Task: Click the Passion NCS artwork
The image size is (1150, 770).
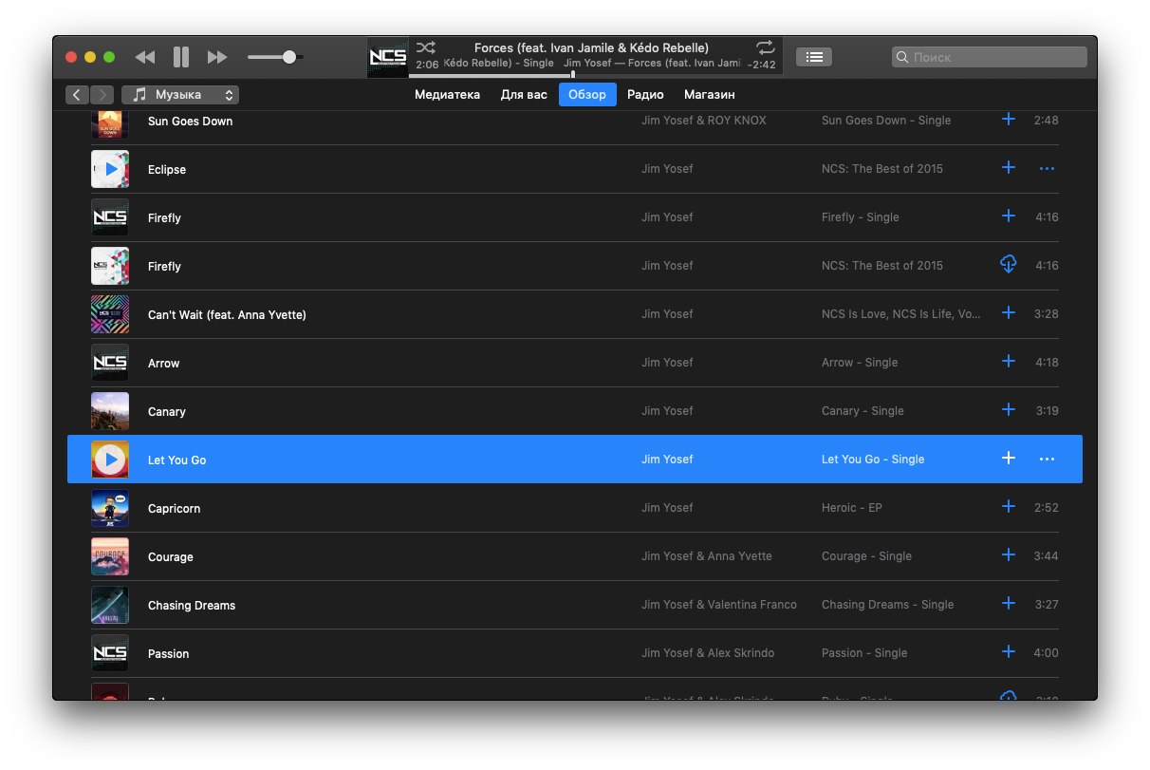Action: coord(110,653)
